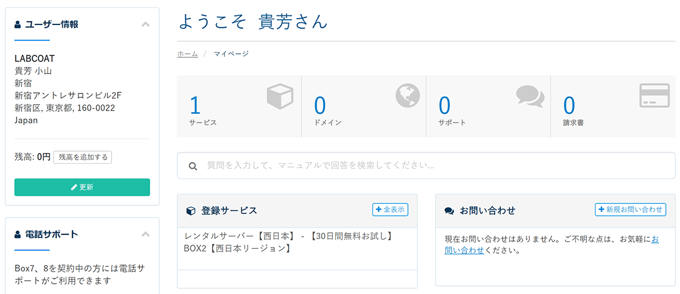The height and width of the screenshot is (294, 680).
Task: Click the 新規お問い合わせ button
Action: coord(630,210)
